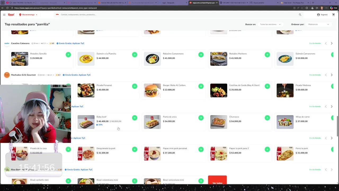339x191 pixels.
Task: Add Bowl colombiano mini to cart
Action: [135, 181]
